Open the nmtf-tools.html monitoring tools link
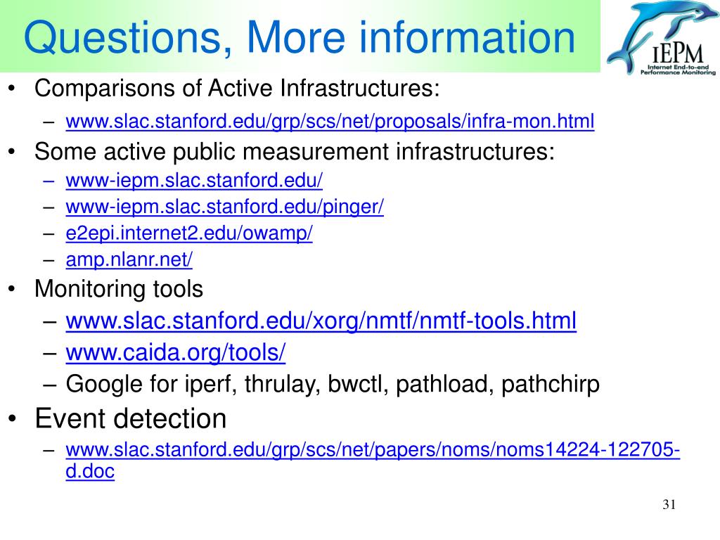Viewport: 720px width, 540px height. 321,321
